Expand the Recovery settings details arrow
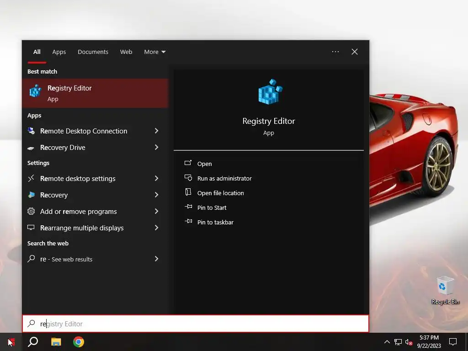This screenshot has width=468, height=351. click(x=156, y=195)
